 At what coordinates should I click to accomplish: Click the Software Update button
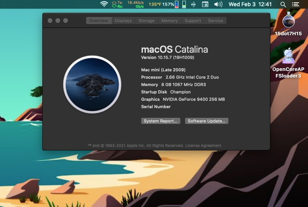click(207, 121)
